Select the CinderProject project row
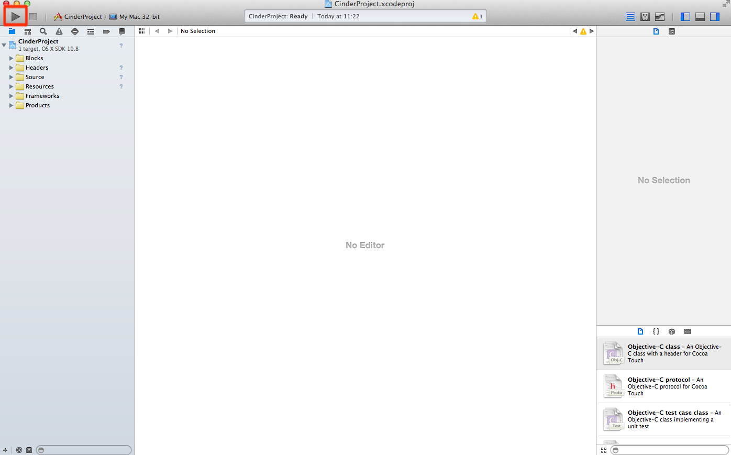This screenshot has width=731, height=455. pyautogui.click(x=67, y=45)
